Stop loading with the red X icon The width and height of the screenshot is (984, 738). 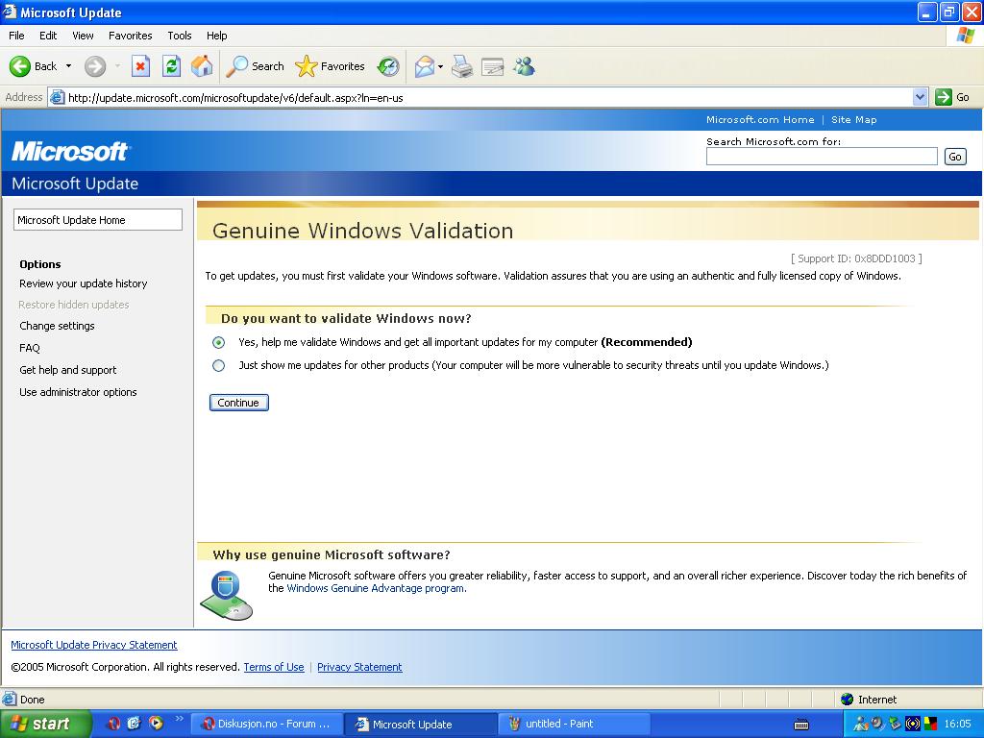(x=140, y=66)
